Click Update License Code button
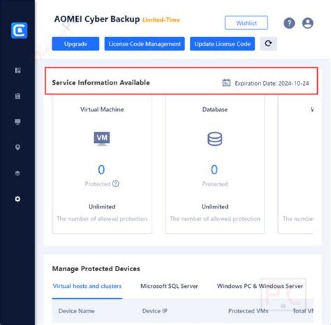331x325 pixels. click(223, 44)
